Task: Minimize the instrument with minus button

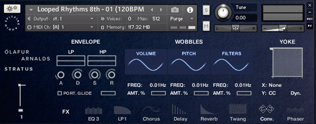Action: point(310,12)
